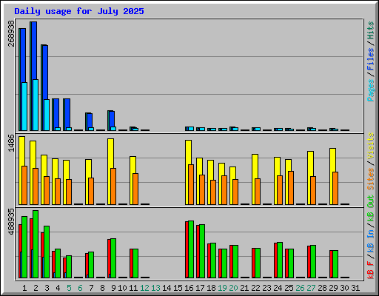Click green day 6 label
This screenshot has height=296, width=379.
(x=80, y=288)
